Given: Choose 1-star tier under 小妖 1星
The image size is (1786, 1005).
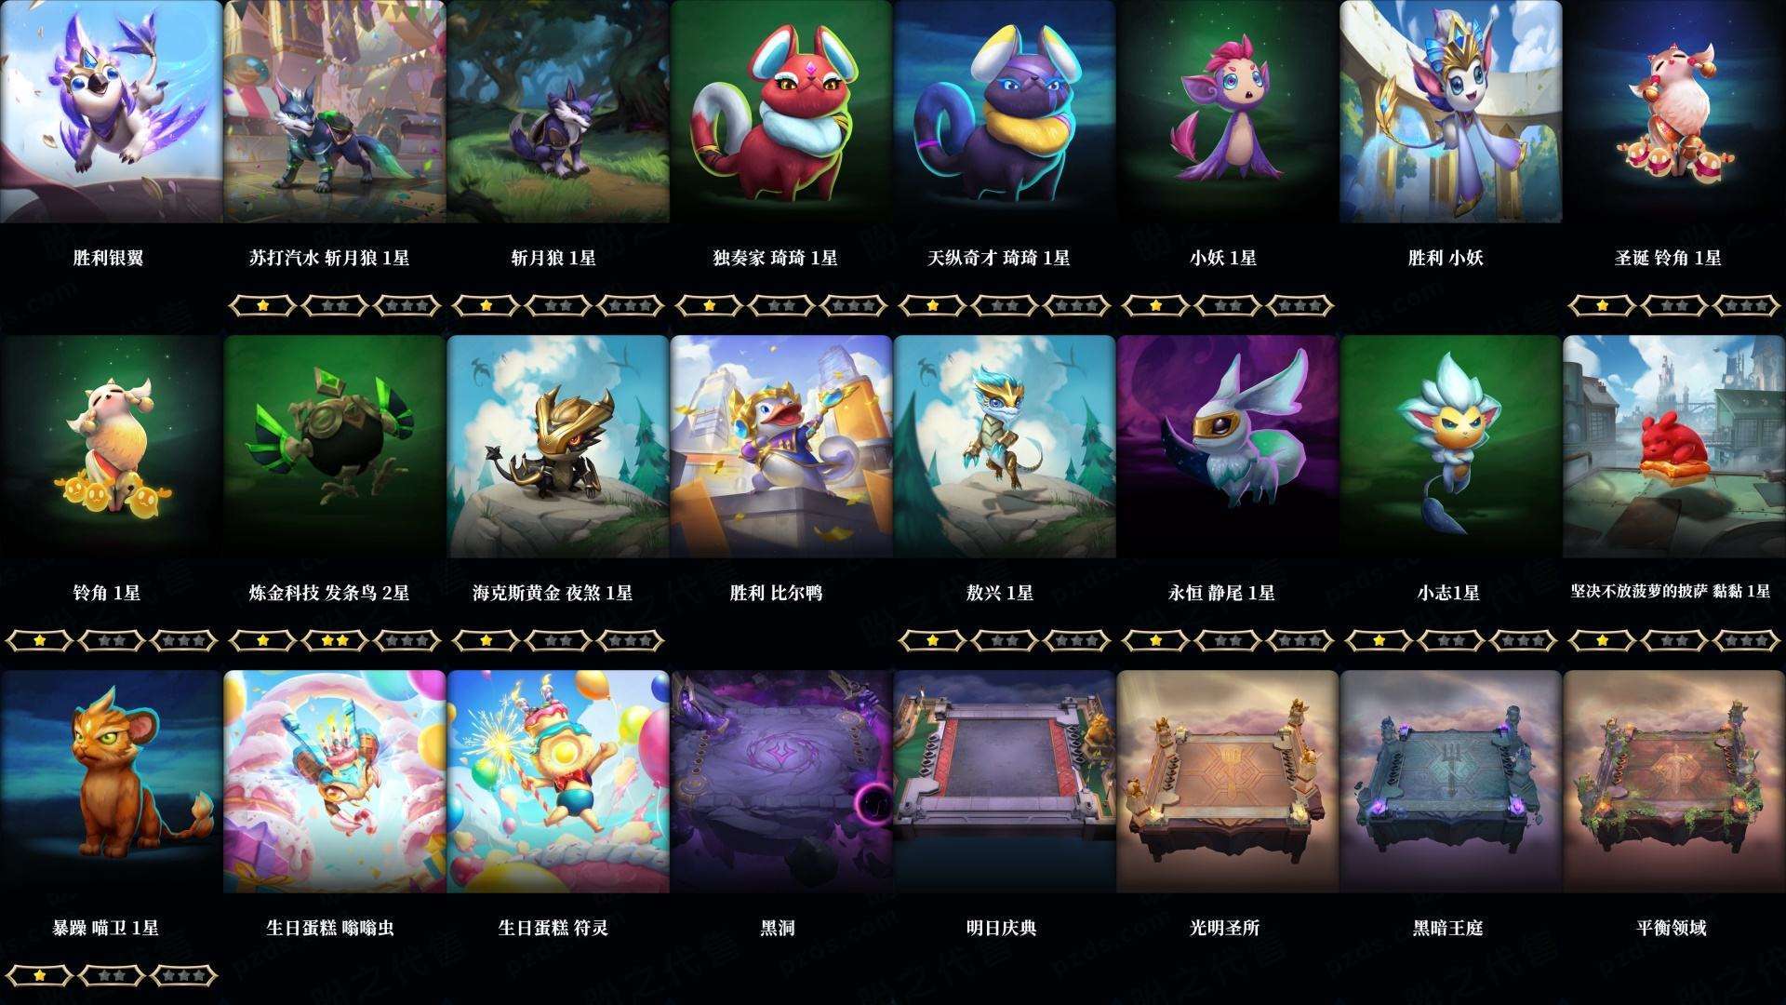Looking at the screenshot, I should pos(1155,305).
